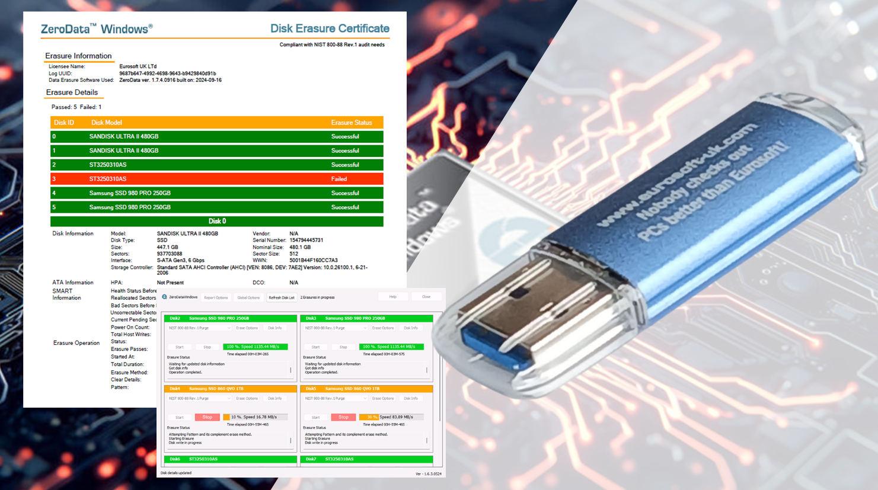This screenshot has height=490, width=878.
Task: Click 'Passed: 5 Failed: 1' summary
Action: [76, 107]
